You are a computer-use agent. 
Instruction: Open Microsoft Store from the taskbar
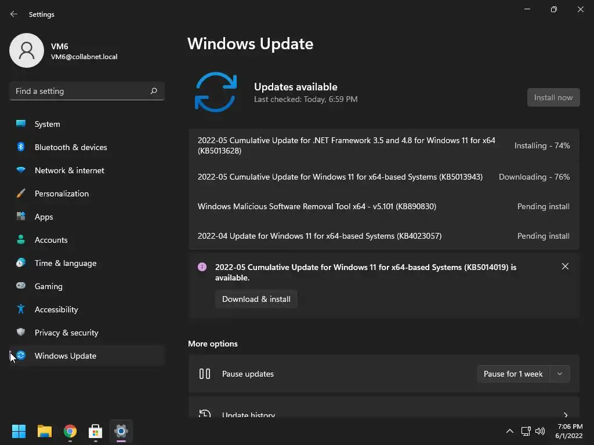[x=96, y=431]
